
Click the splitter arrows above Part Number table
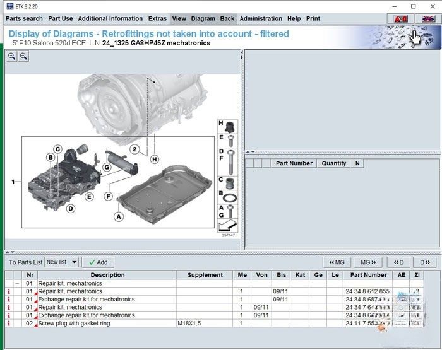251,151
